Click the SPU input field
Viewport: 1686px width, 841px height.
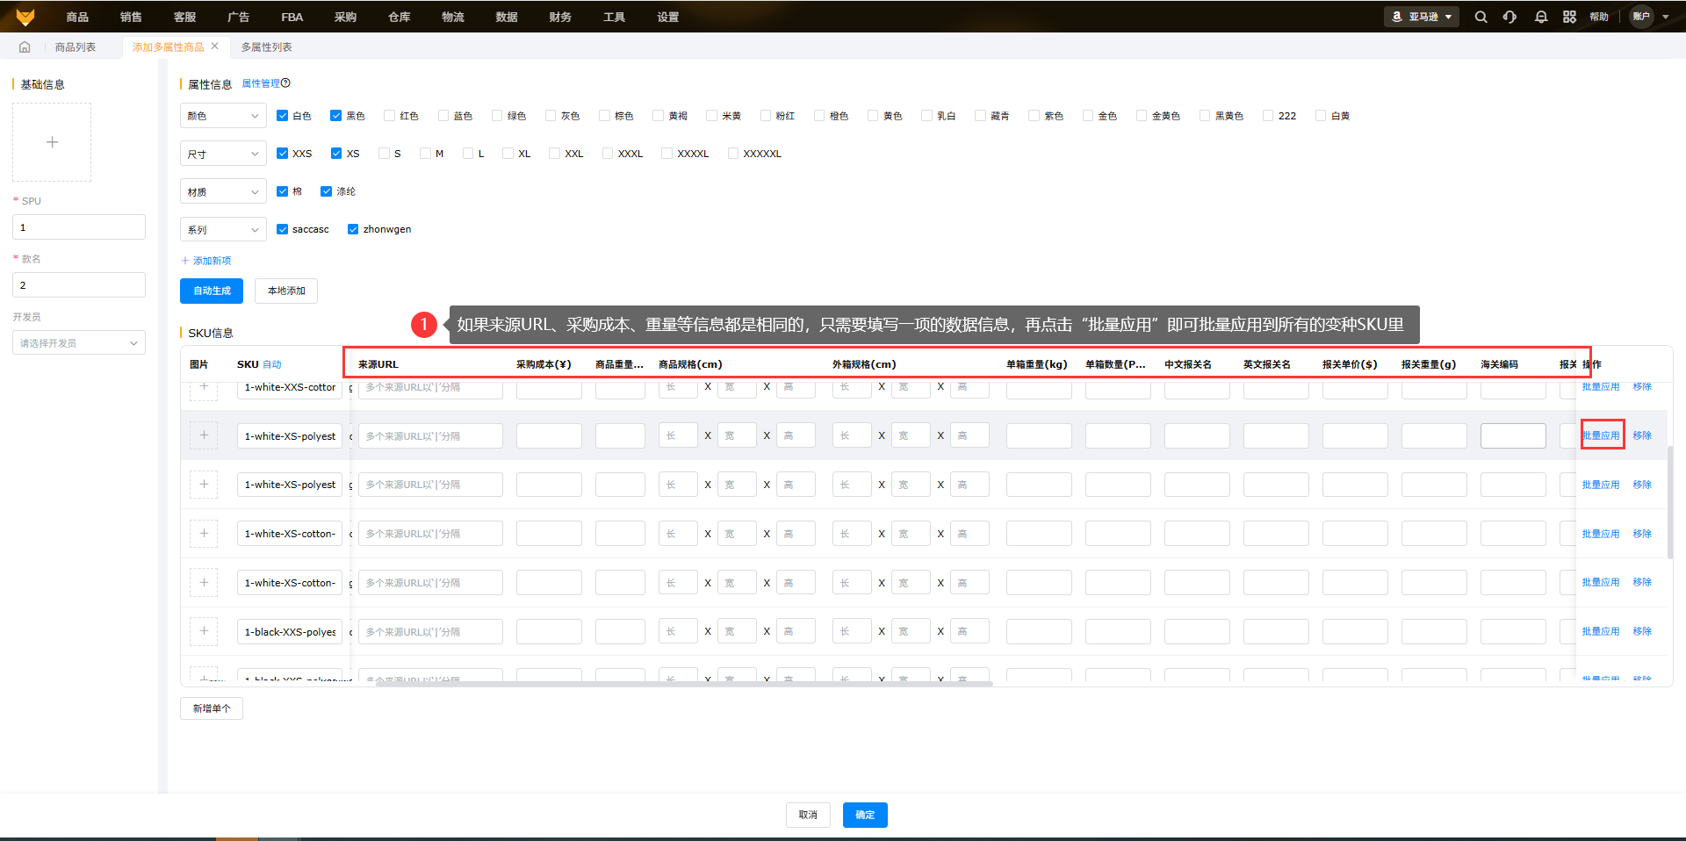tap(79, 227)
